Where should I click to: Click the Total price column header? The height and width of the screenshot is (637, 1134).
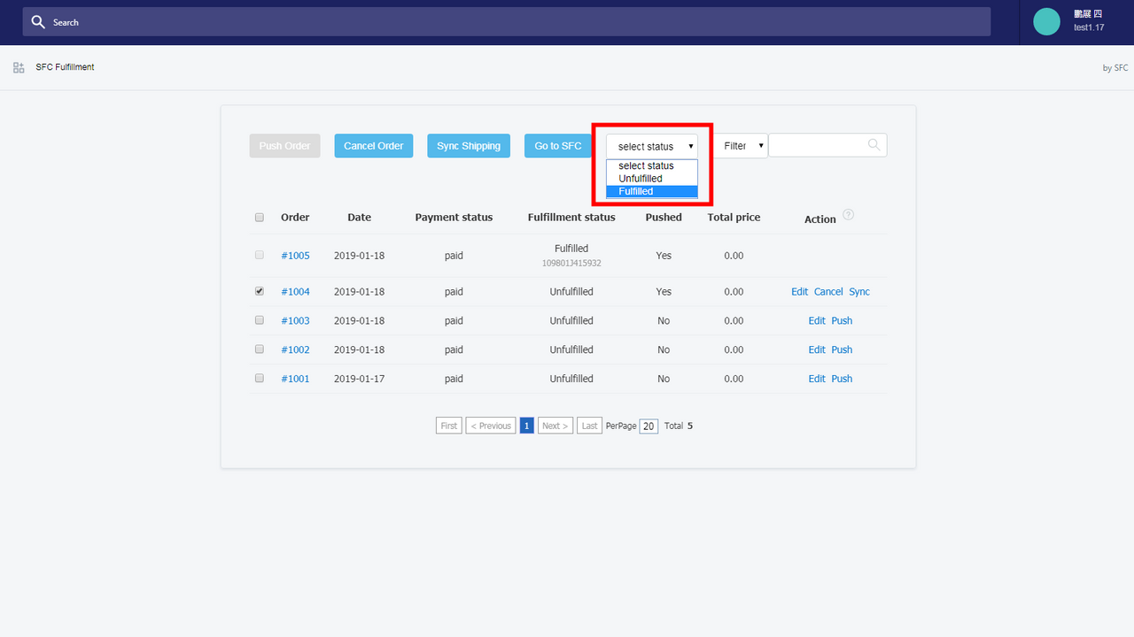(734, 218)
